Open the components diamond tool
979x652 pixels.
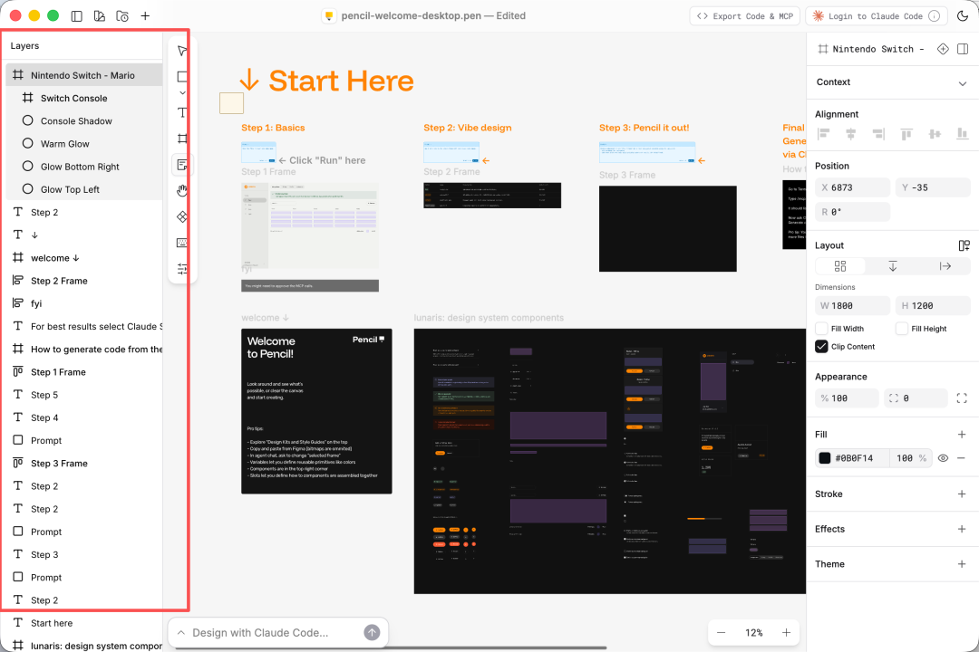[182, 216]
